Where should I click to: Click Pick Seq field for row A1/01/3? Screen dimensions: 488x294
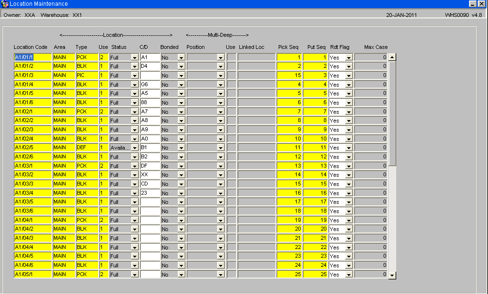289,75
